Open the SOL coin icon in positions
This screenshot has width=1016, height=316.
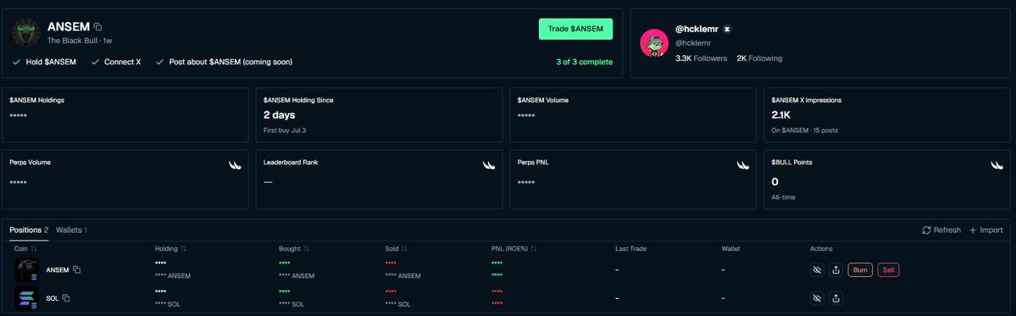tap(26, 298)
